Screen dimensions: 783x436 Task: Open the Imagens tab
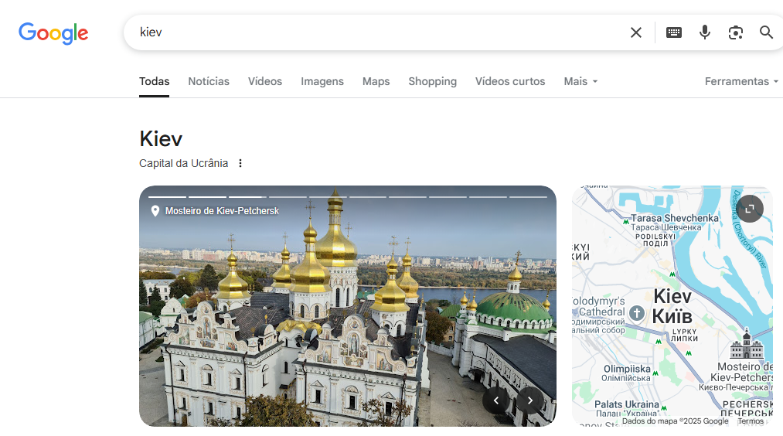coord(322,81)
